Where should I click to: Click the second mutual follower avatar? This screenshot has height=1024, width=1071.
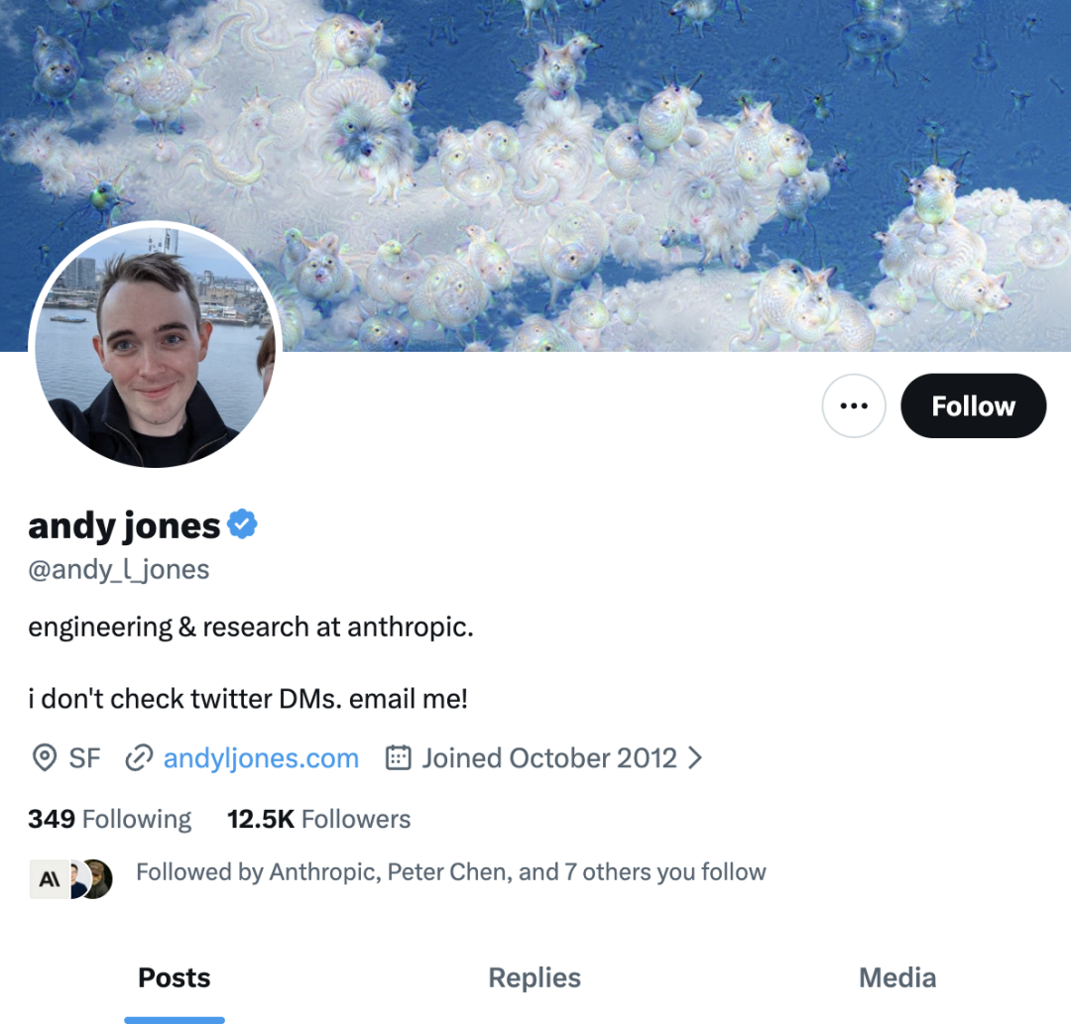pyautogui.click(x=79, y=879)
